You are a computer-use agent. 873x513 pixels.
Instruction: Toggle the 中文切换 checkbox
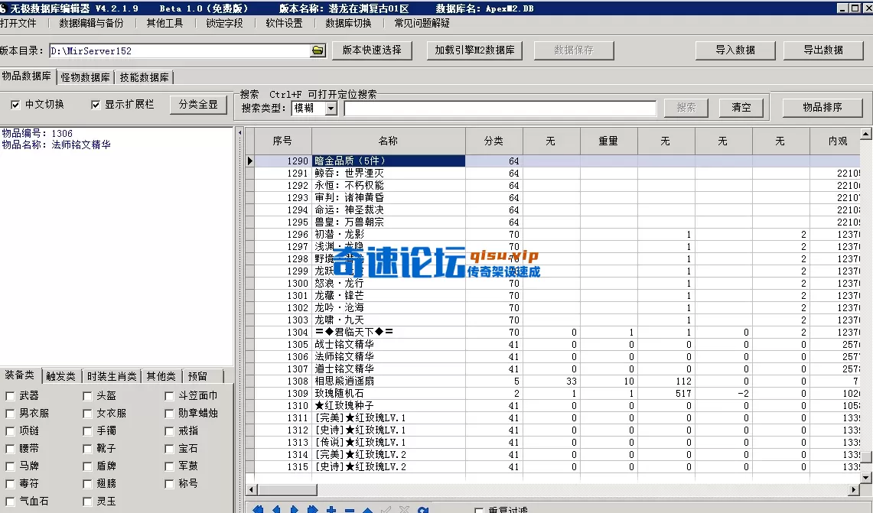tap(15, 105)
